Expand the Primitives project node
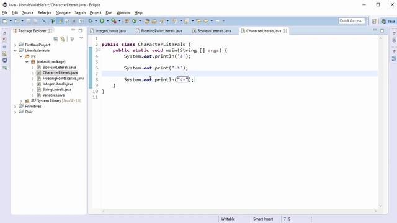 pos(15,106)
